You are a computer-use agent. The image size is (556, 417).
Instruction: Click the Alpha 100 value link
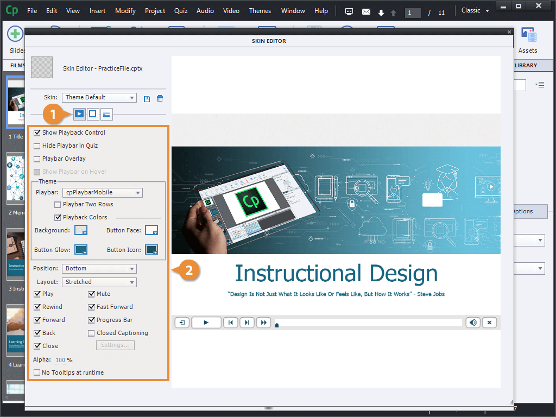[x=60, y=360]
